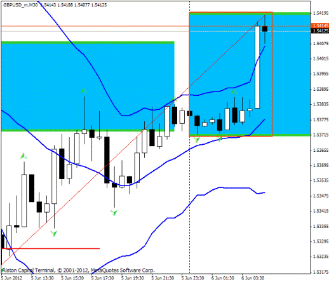Select the tall white candle reaching 1.54145
This screenshot has width=329, height=282.
pyautogui.click(x=257, y=67)
